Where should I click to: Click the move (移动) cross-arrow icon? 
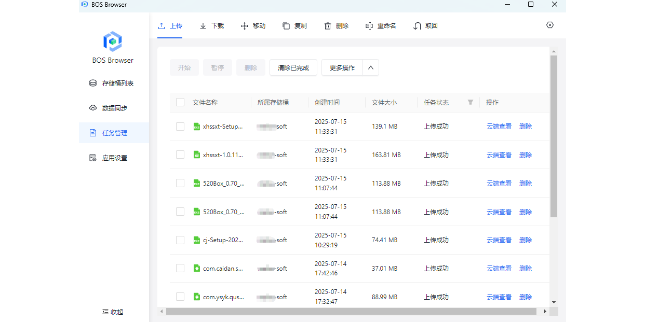(245, 26)
